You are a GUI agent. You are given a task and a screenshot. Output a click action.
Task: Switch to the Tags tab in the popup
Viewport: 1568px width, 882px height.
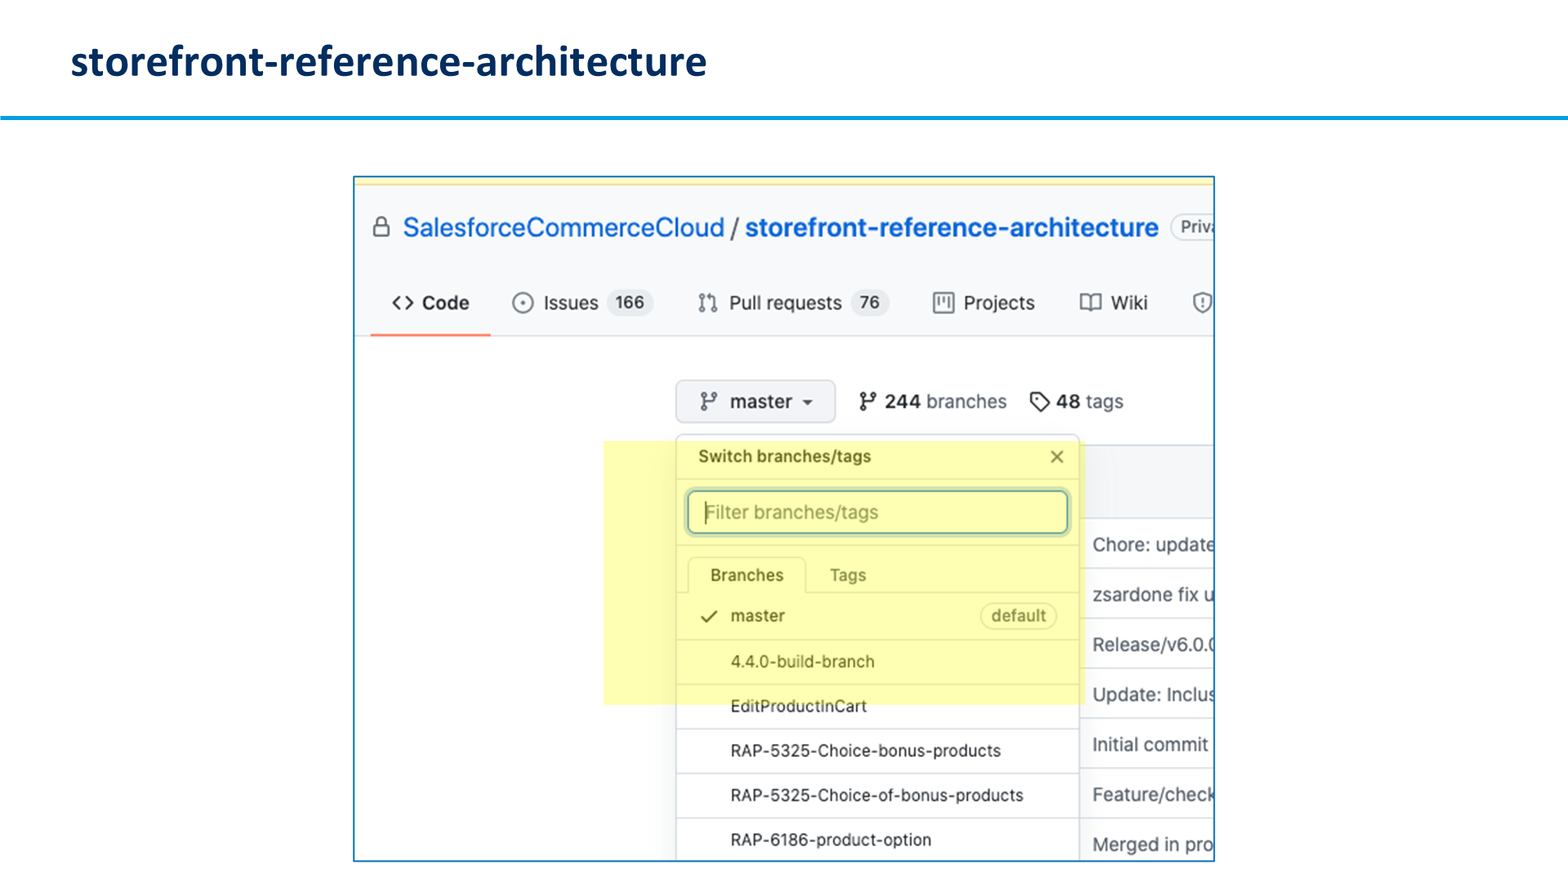tap(848, 575)
